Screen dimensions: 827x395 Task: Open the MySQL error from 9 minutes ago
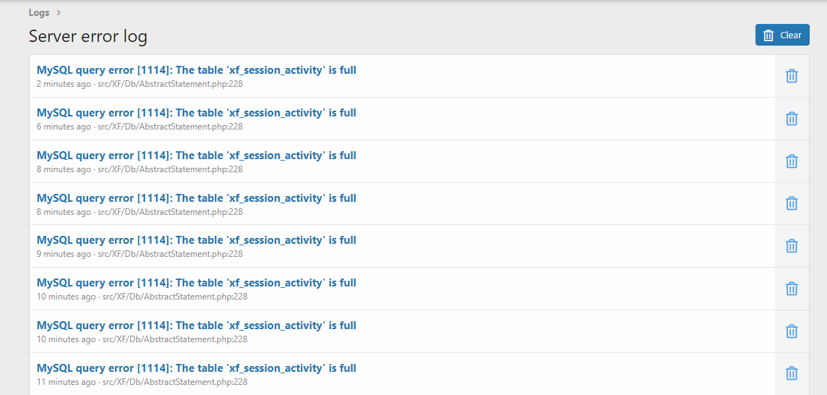(197, 240)
